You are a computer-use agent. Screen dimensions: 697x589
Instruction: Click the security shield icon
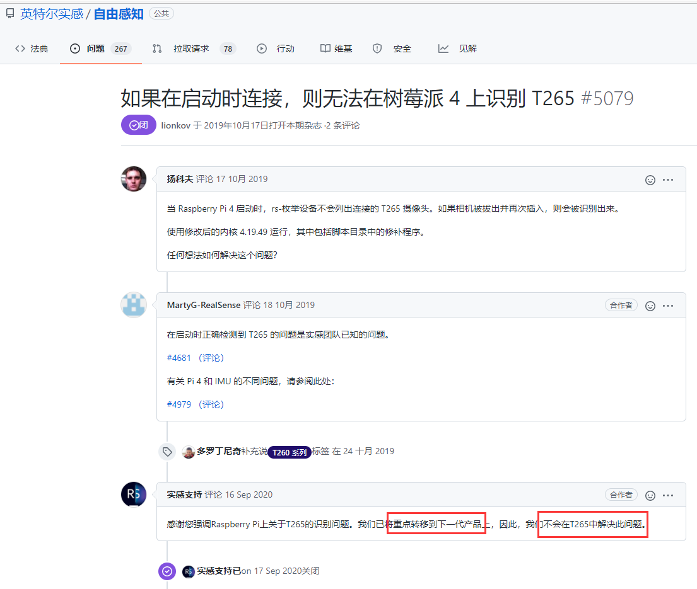pos(377,49)
